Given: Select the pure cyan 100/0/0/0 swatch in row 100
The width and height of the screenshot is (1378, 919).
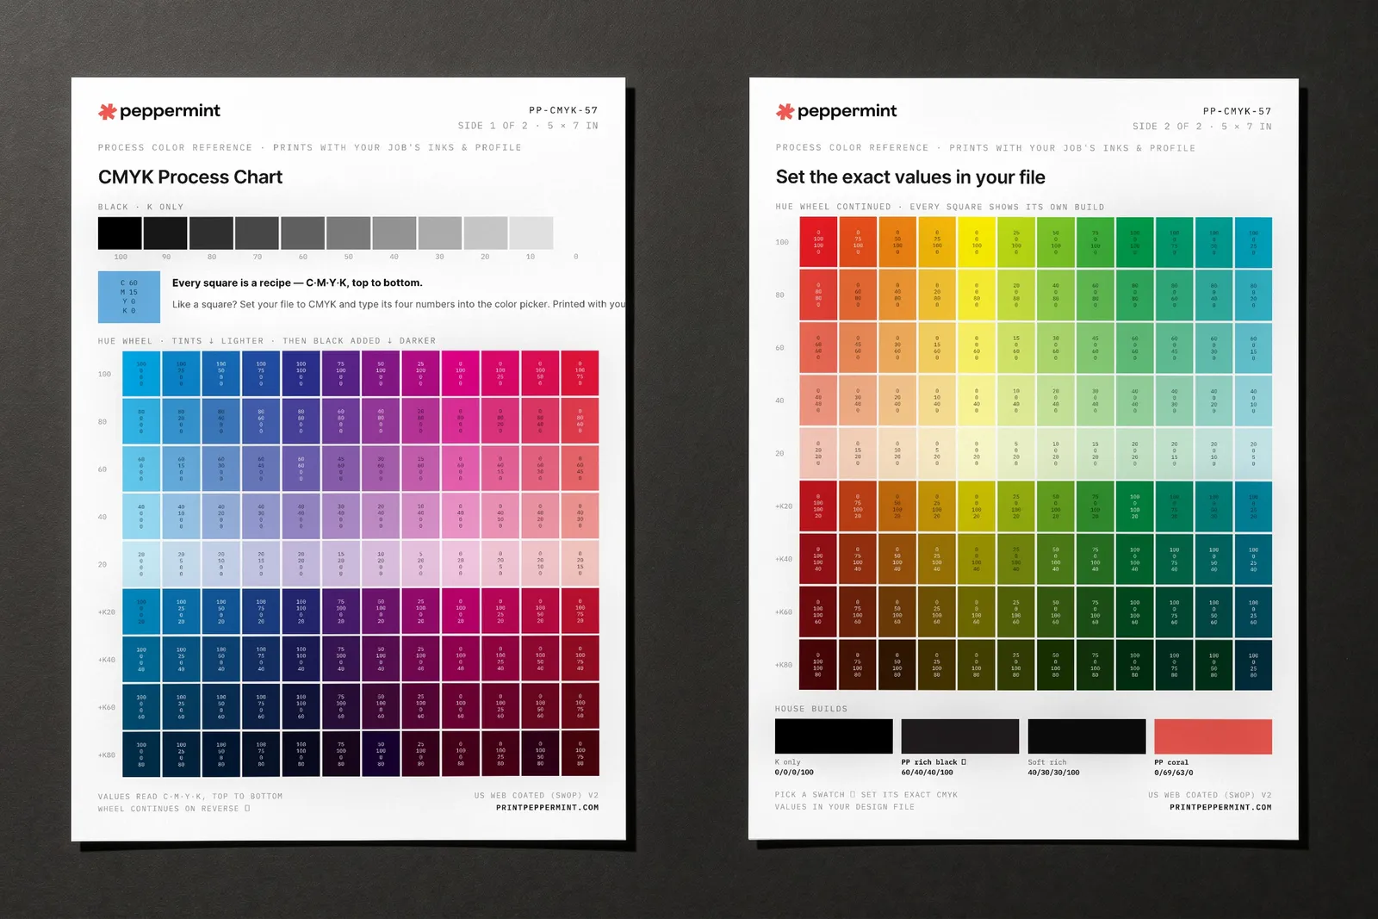Looking at the screenshot, I should pos(141,374).
